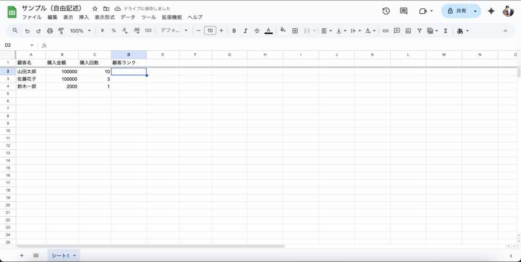Image resolution: width=521 pixels, height=262 pixels.
Task: Open vertical align dropdown
Action: point(341,31)
